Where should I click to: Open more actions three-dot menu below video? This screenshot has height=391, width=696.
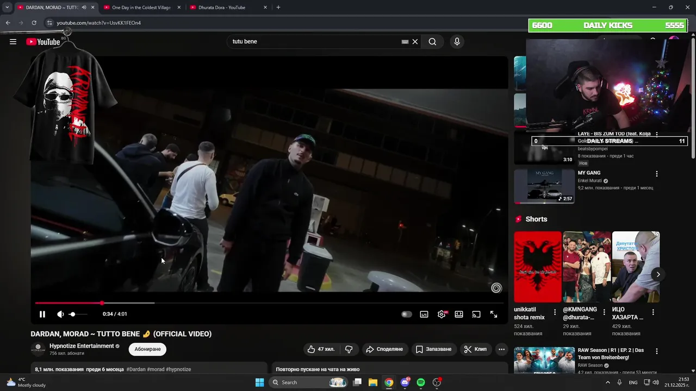click(x=501, y=349)
